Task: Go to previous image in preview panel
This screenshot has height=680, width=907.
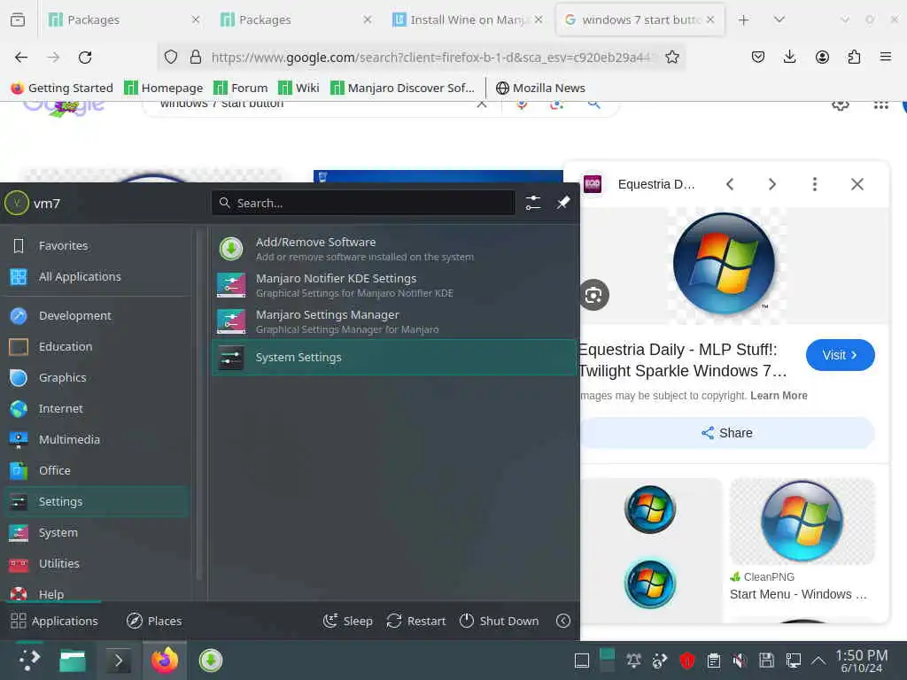Action: coord(730,184)
